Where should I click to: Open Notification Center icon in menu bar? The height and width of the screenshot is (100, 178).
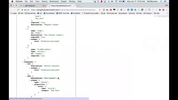165,1
